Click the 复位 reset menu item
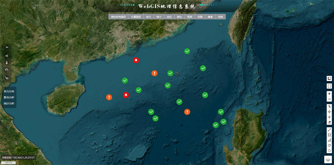 click(x=180, y=17)
